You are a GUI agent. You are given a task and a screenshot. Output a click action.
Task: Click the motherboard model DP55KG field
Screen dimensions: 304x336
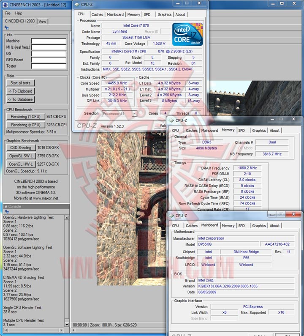(228, 244)
